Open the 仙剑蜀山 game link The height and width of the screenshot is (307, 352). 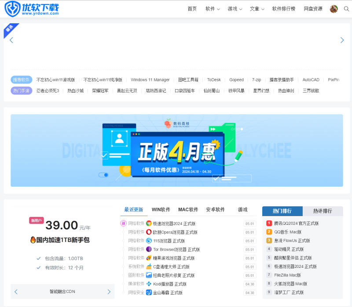[x=212, y=91]
